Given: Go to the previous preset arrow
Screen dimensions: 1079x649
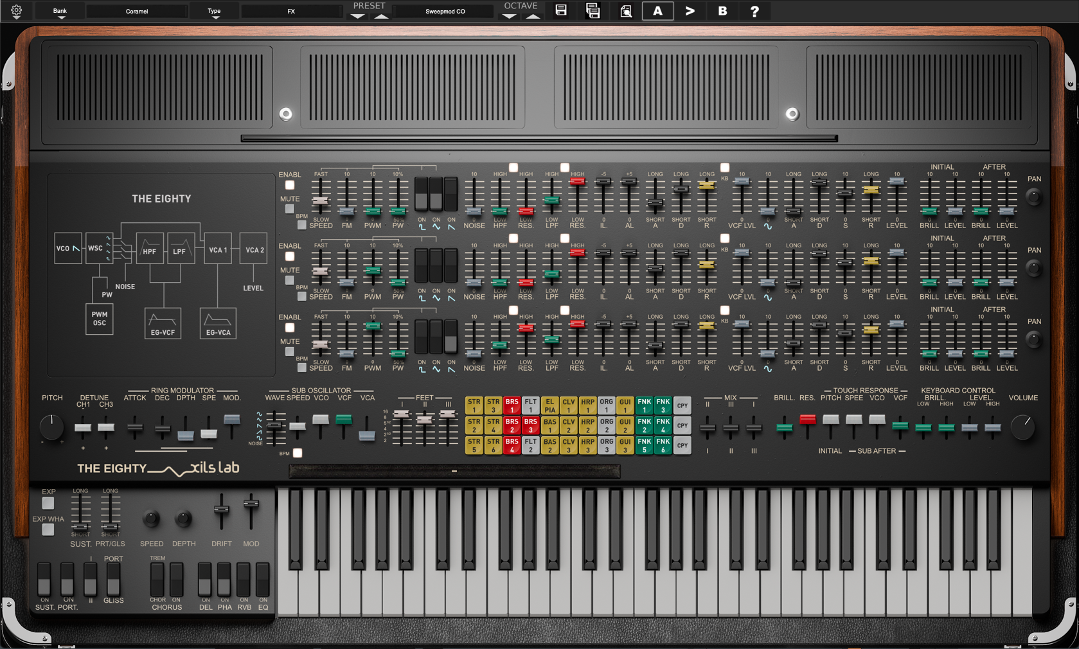Looking at the screenshot, I should click(x=358, y=16).
